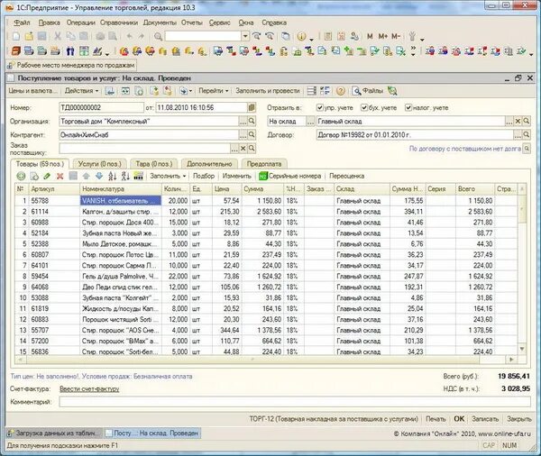
Task: Switch to the Услуги (0 поз.) tab
Action: tap(100, 164)
